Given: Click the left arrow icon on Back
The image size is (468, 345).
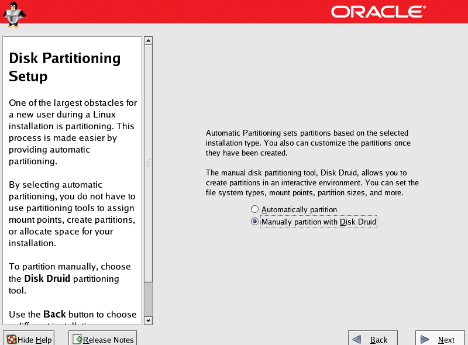Looking at the screenshot, I should 357,339.
